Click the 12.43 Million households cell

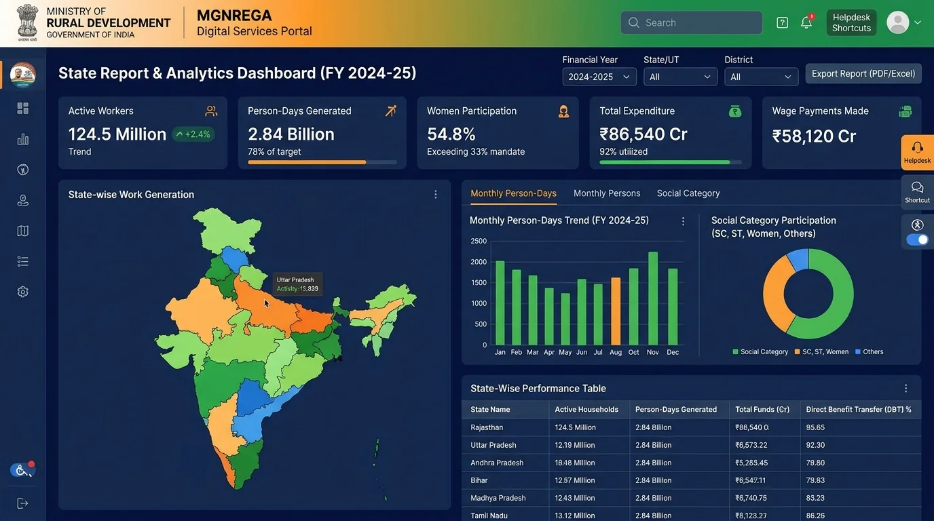[575, 498]
